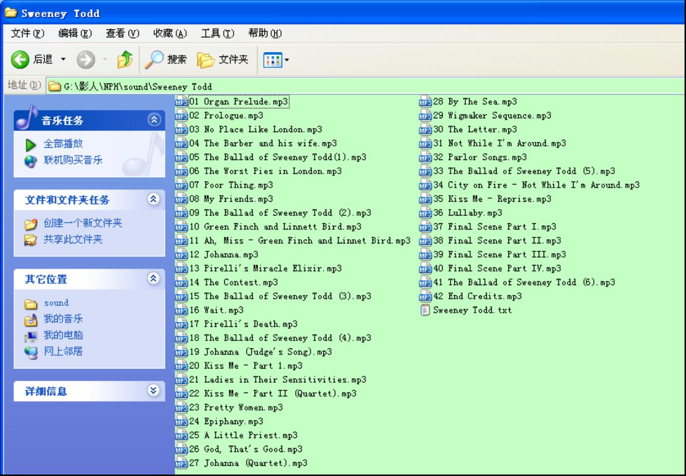686x476 pixels.
Task: Select file name '38 Final Scene Part II.mp3'
Action: pos(497,241)
